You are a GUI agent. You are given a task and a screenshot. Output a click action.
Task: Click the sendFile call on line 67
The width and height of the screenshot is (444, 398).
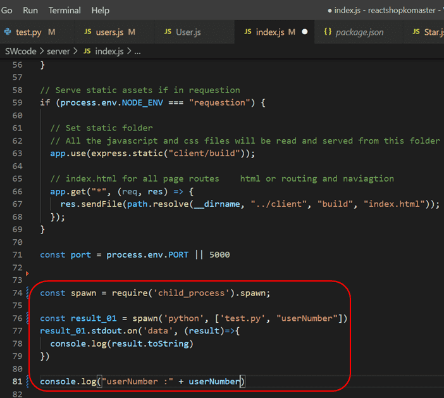pos(99,204)
